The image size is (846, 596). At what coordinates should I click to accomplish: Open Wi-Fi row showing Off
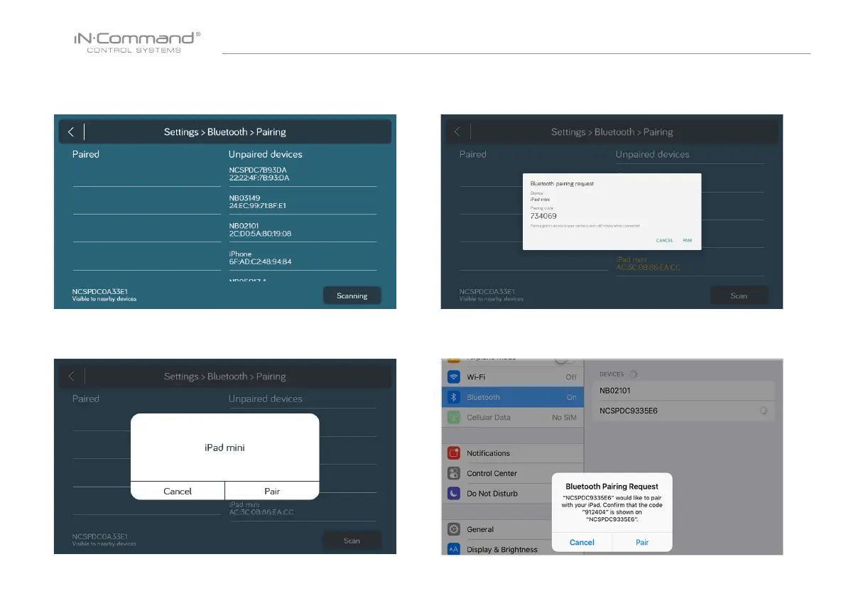(513, 377)
